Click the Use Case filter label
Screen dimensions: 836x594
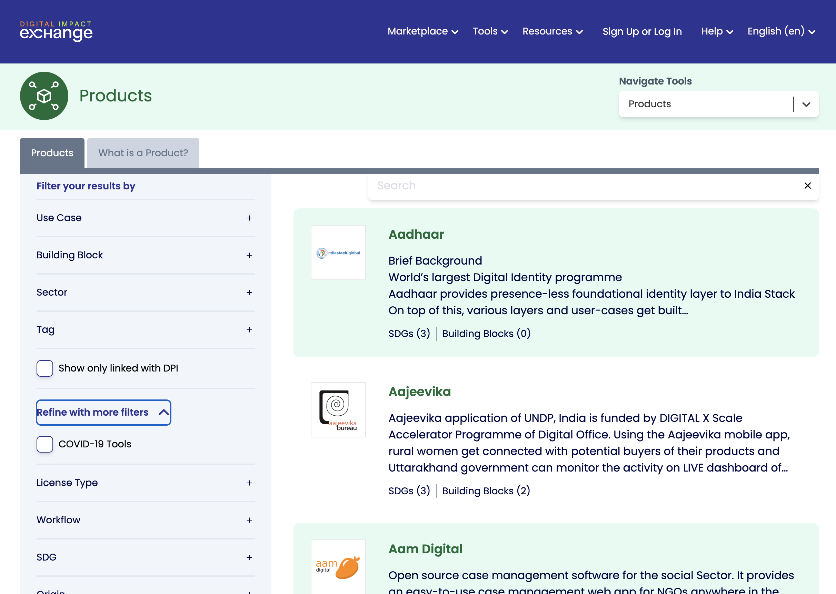[59, 218]
